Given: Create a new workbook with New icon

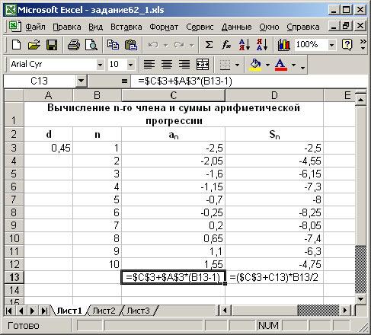Looking at the screenshot, I should pyautogui.click(x=17, y=45).
